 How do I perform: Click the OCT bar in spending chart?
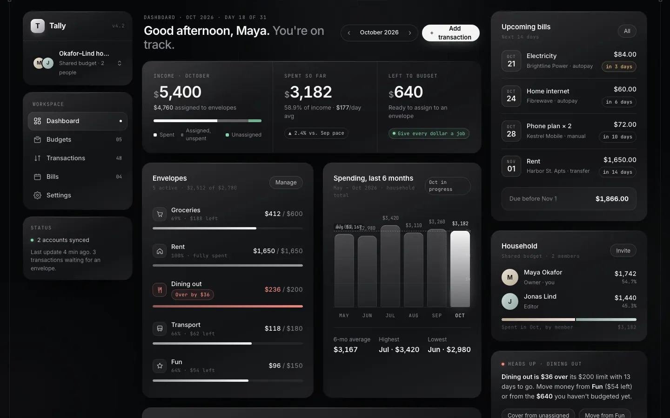tap(460, 269)
